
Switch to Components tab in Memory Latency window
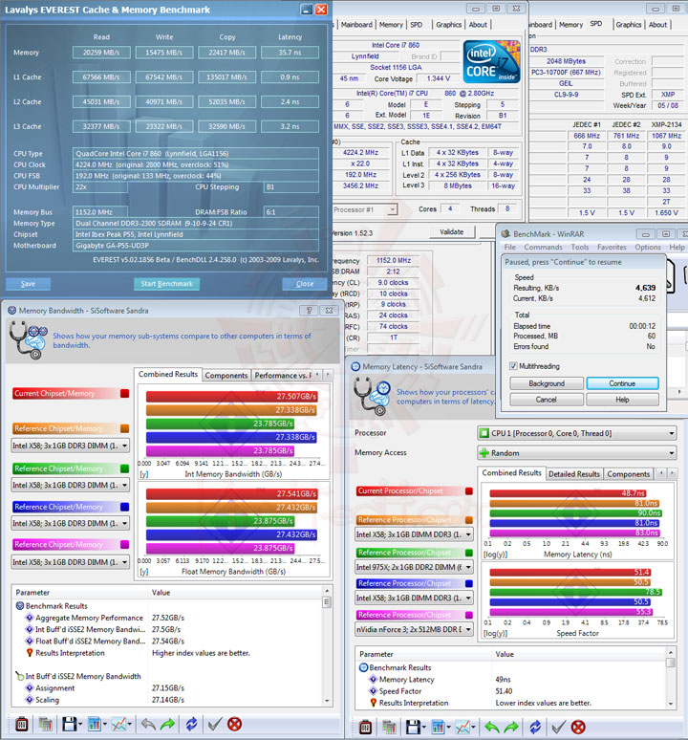(628, 474)
